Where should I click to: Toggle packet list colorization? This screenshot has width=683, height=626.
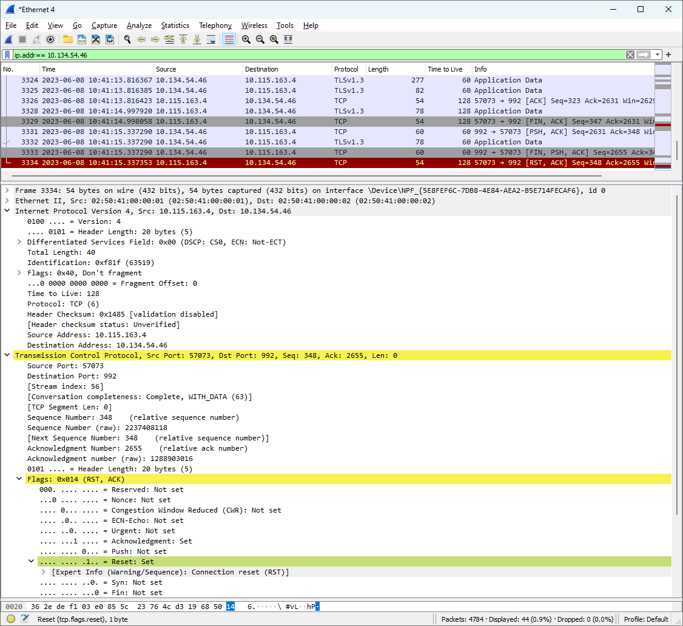tap(229, 39)
